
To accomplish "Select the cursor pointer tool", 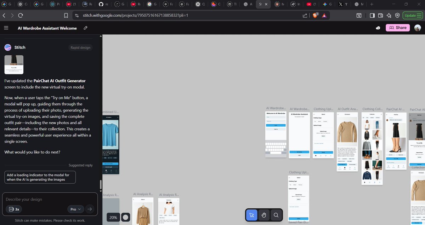I will pyautogui.click(x=251, y=215).
